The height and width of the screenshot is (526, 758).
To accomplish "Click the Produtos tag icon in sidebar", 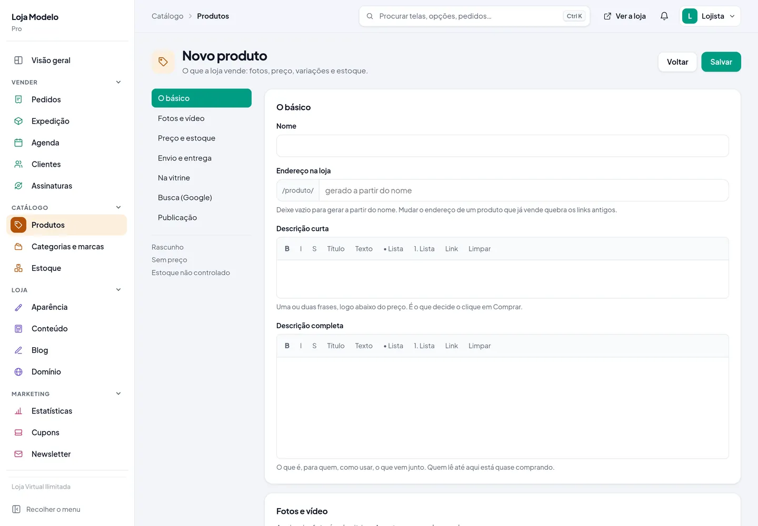I will pos(18,225).
